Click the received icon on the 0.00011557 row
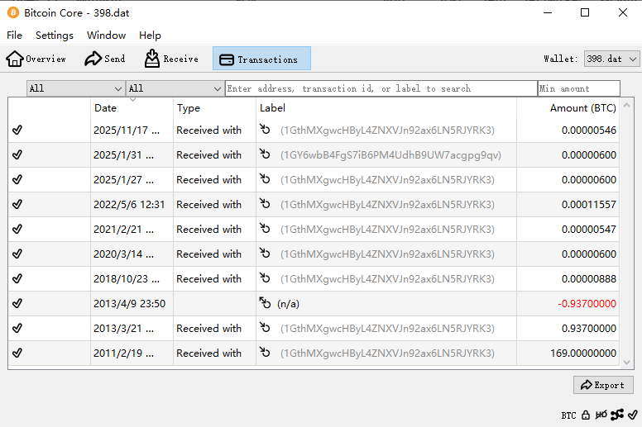 click(265, 205)
